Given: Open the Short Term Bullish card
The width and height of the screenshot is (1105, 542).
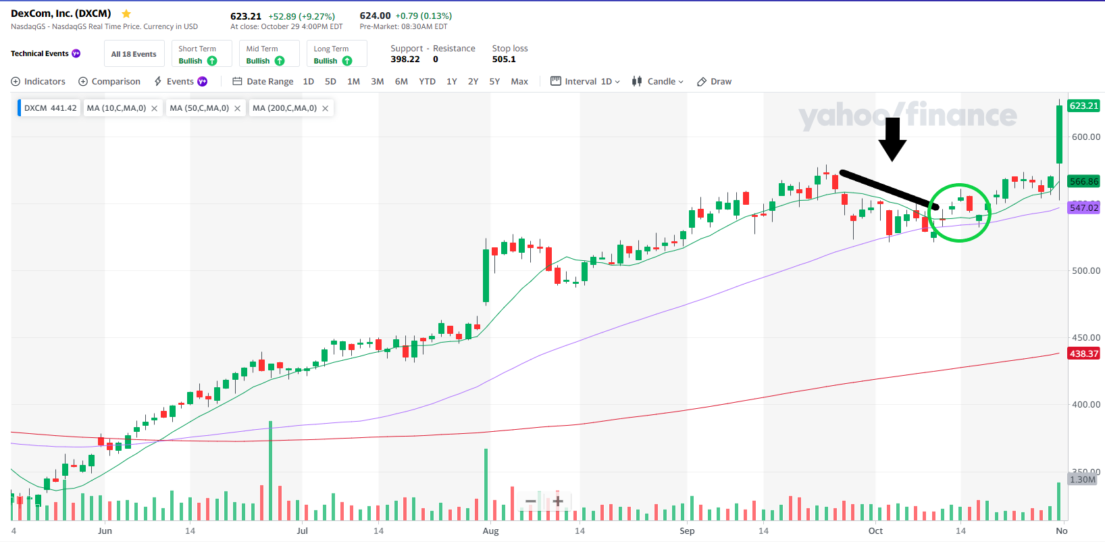Looking at the screenshot, I should [201, 54].
